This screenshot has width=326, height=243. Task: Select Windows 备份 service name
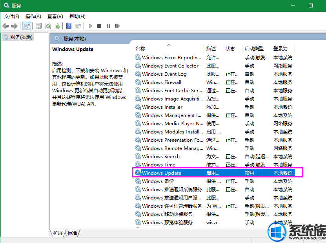[158, 181]
